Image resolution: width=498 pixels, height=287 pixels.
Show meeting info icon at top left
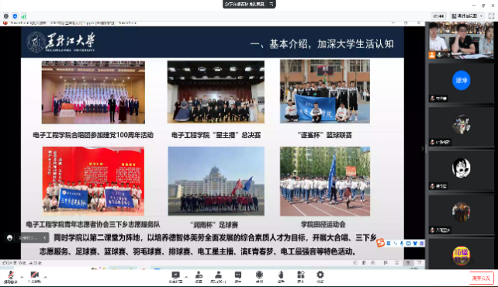6,16
